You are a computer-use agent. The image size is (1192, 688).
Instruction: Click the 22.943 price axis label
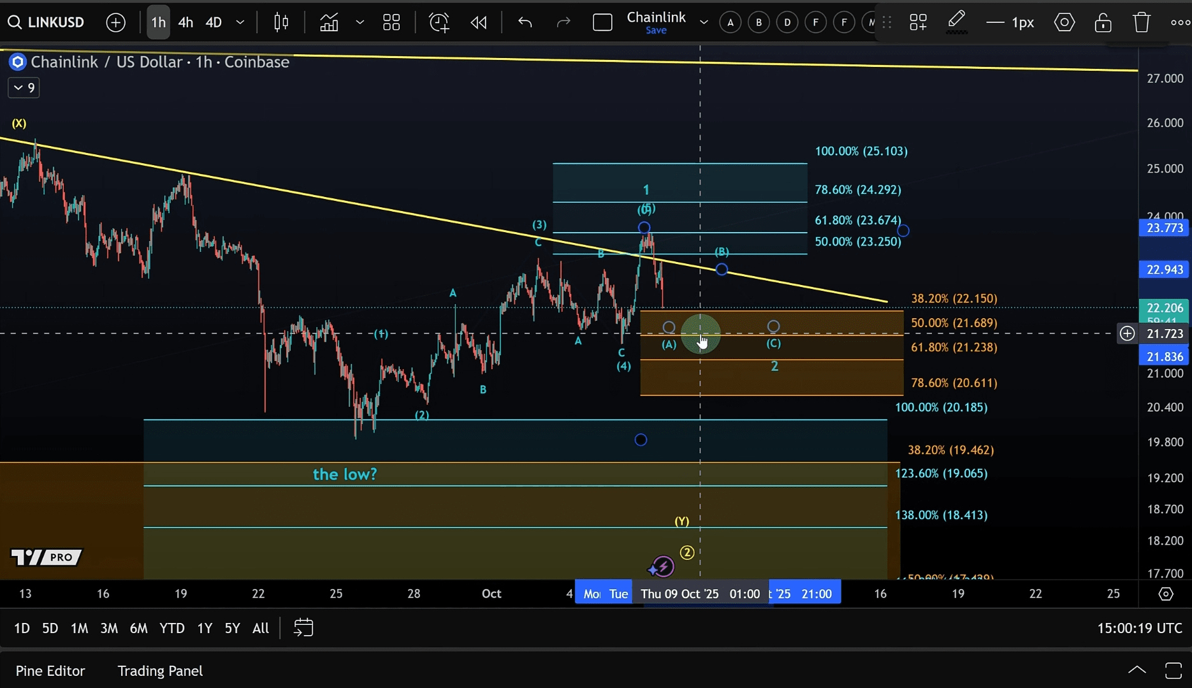click(x=1165, y=270)
